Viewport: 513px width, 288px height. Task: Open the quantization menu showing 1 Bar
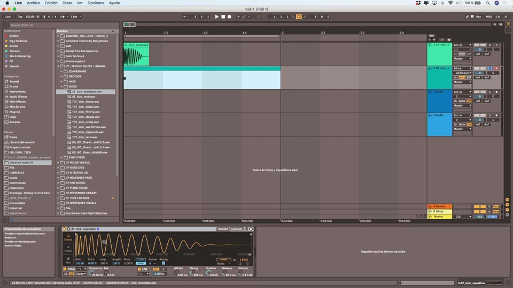[x=75, y=17]
